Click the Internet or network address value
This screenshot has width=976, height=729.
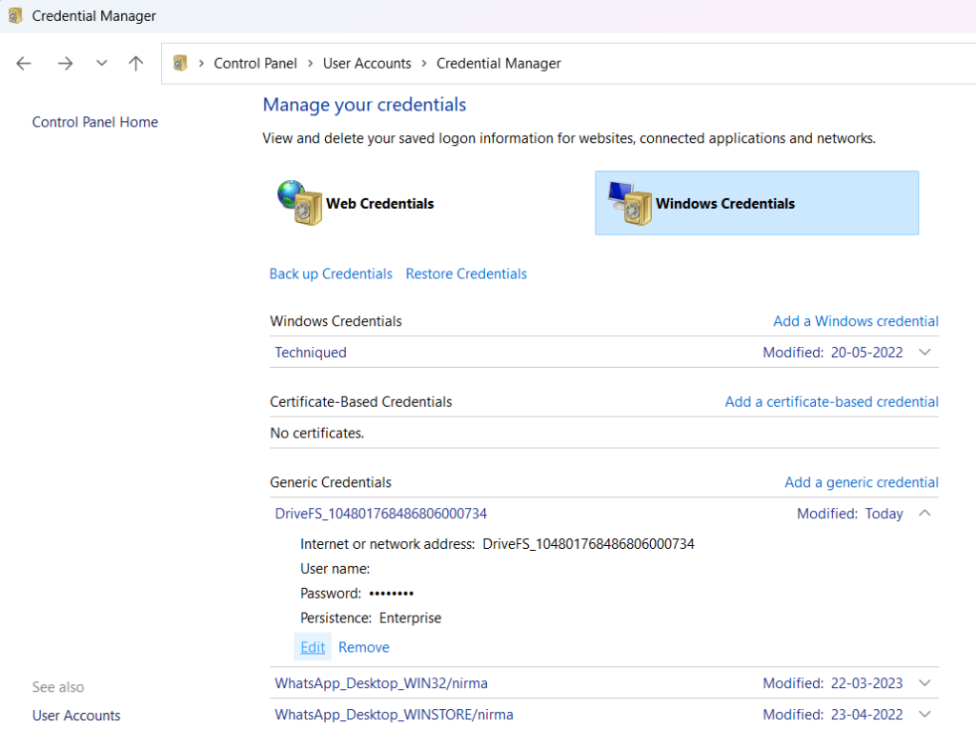click(x=588, y=544)
